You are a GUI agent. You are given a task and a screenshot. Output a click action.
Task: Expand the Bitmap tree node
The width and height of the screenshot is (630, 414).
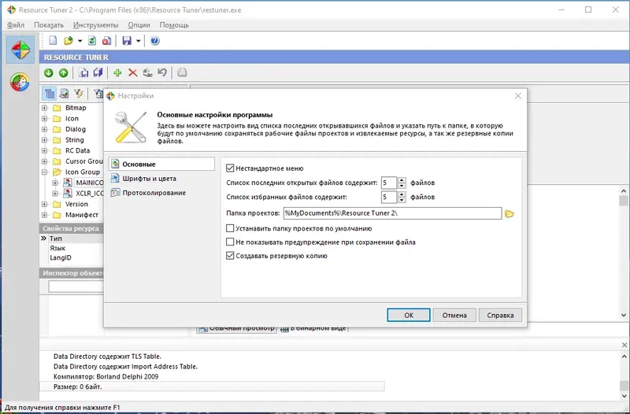click(45, 108)
